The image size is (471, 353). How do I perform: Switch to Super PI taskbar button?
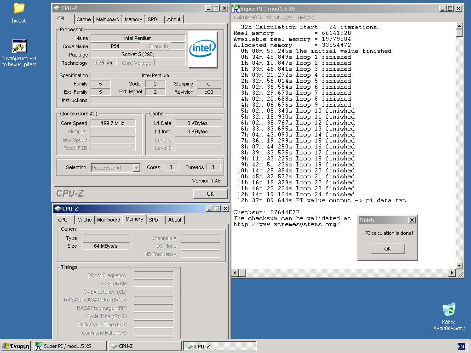pos(69,346)
